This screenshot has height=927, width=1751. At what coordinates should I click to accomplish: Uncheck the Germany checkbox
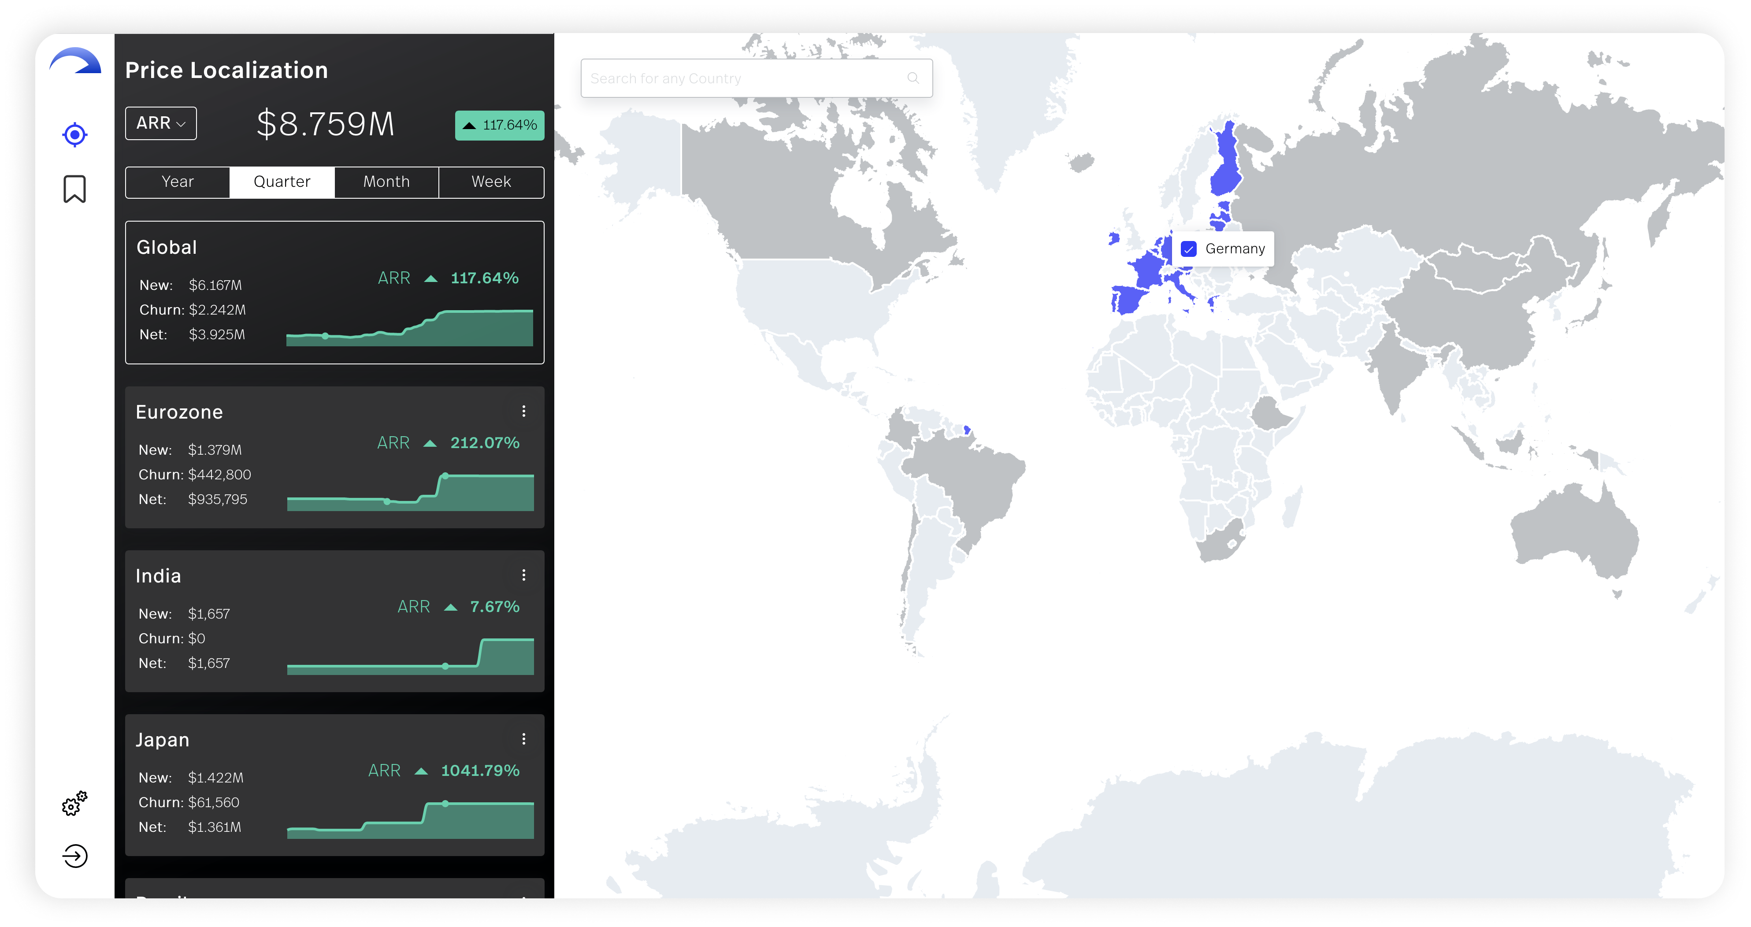tap(1189, 249)
